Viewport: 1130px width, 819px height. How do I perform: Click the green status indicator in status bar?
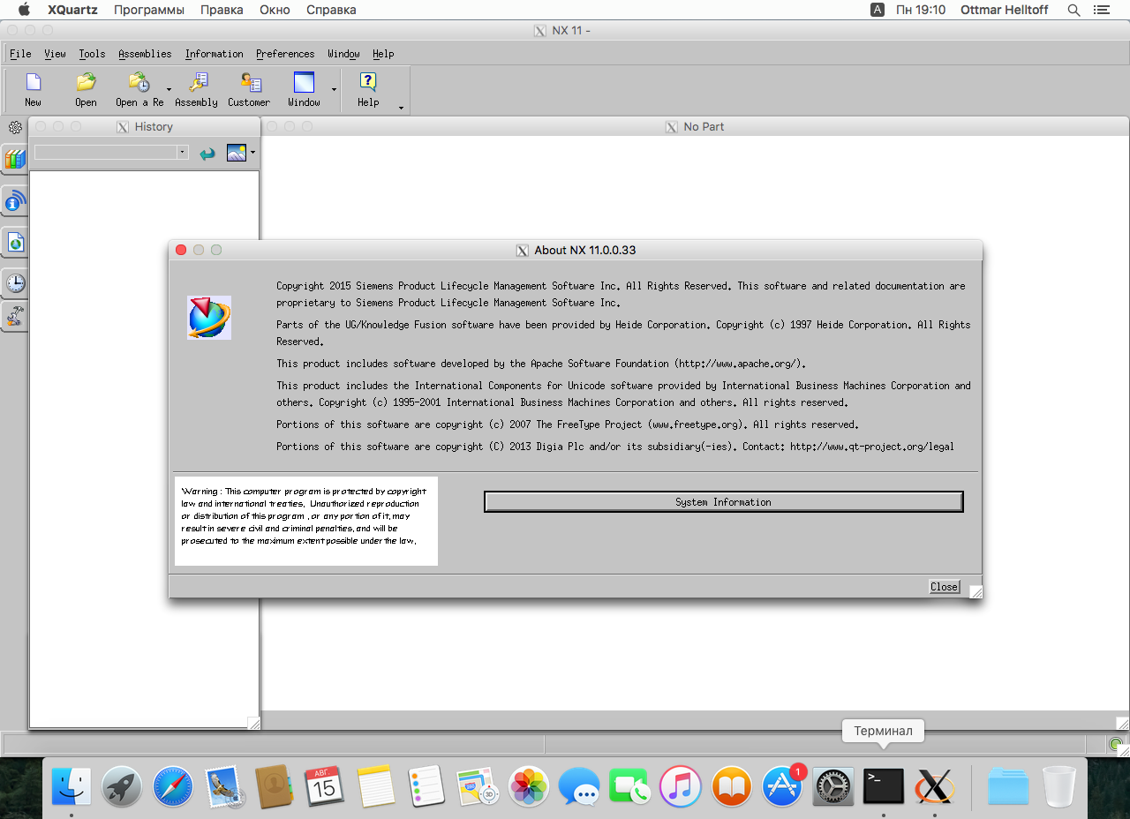[1117, 744]
